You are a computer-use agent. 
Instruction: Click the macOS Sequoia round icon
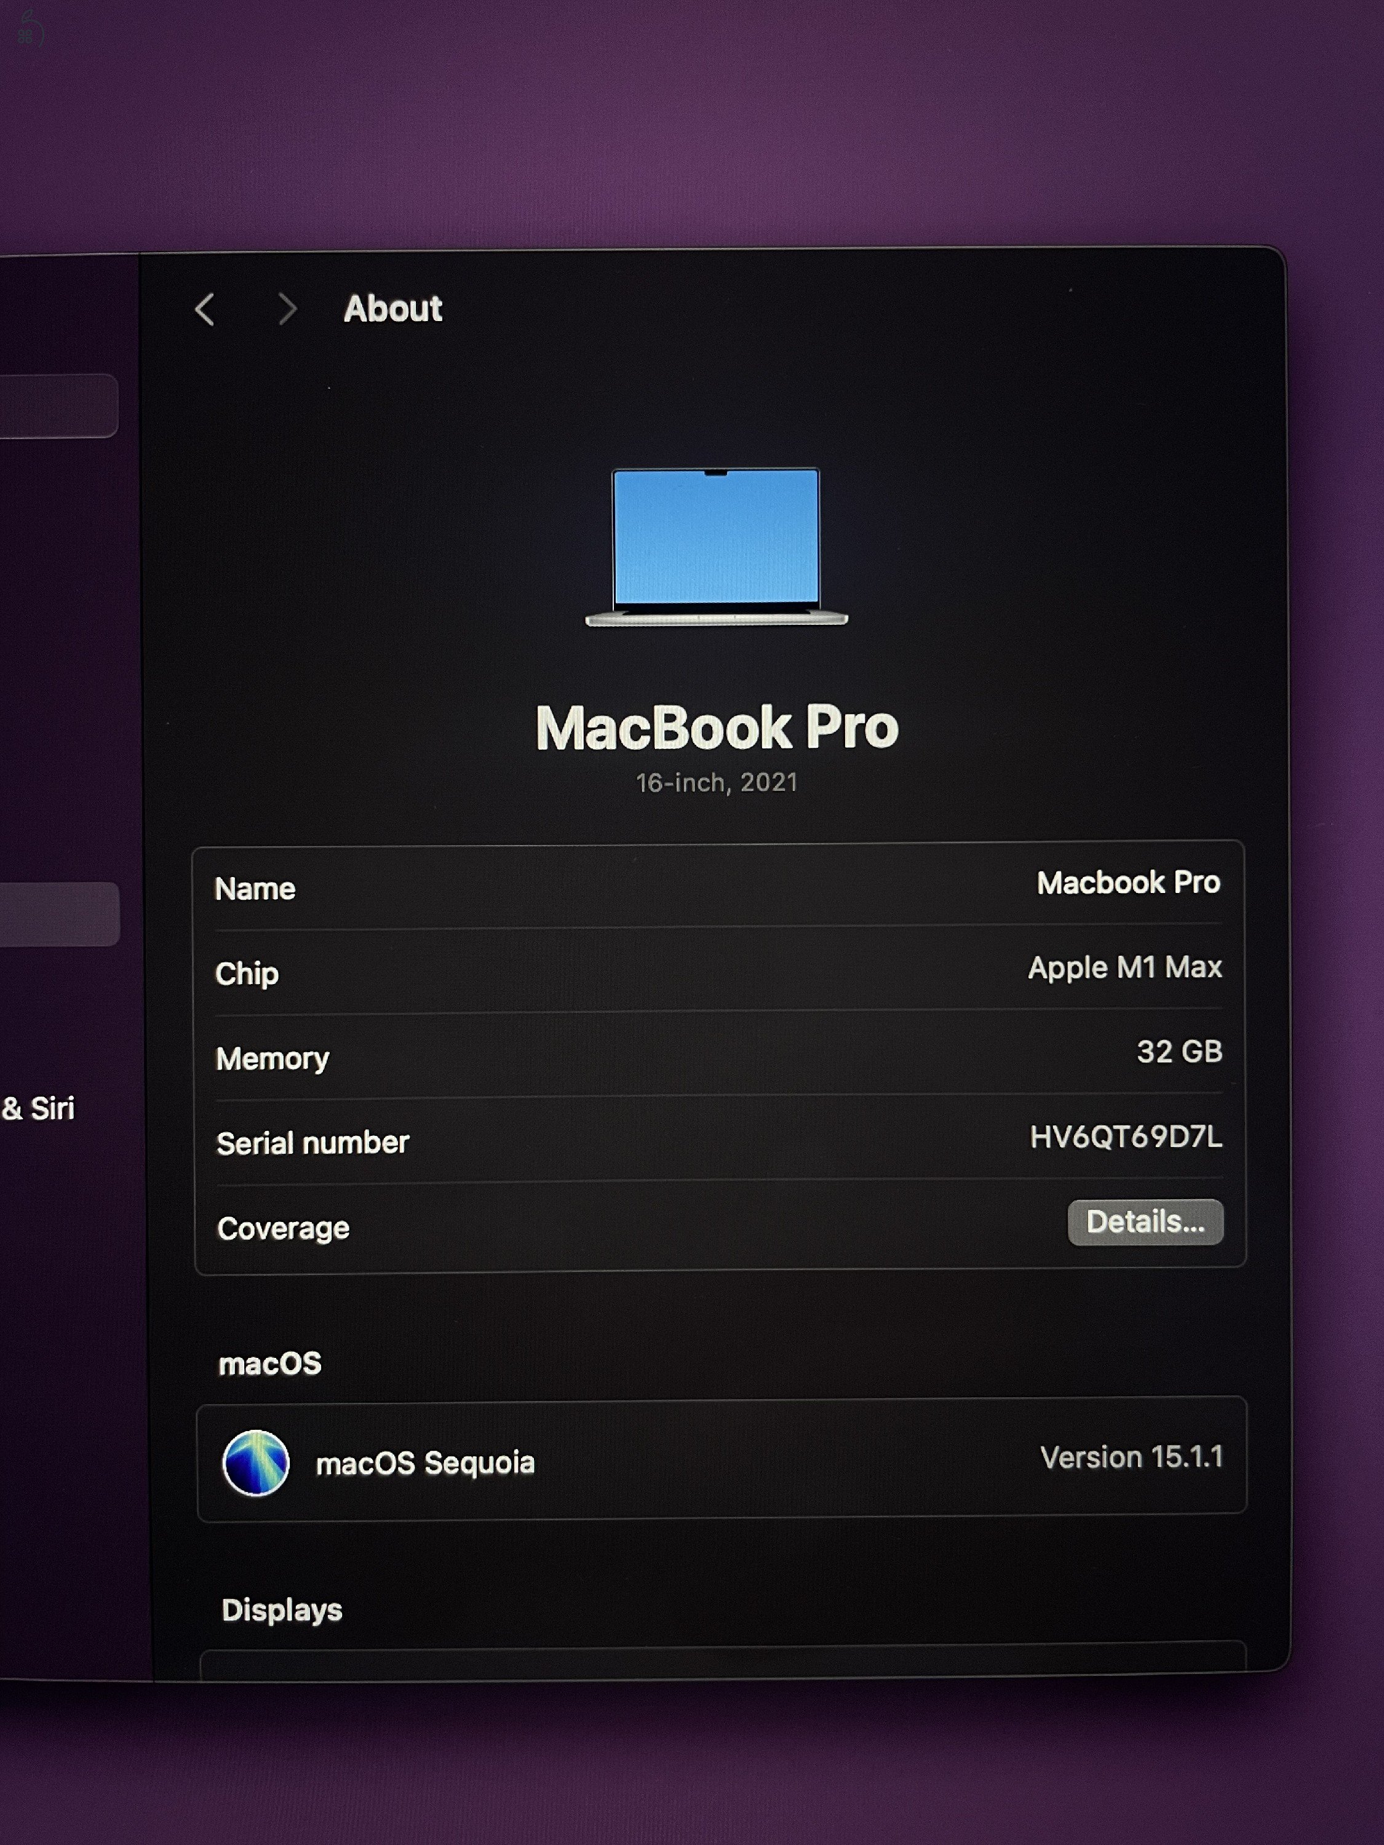click(256, 1463)
